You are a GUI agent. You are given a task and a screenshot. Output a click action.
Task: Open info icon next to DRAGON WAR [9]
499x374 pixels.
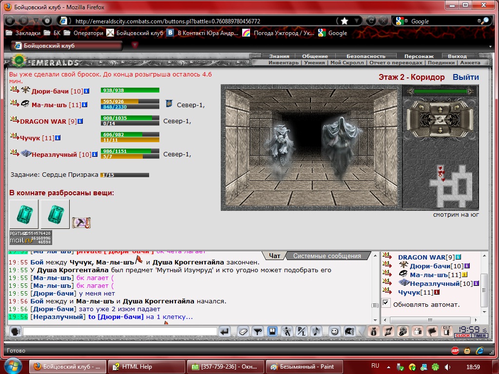point(80,121)
